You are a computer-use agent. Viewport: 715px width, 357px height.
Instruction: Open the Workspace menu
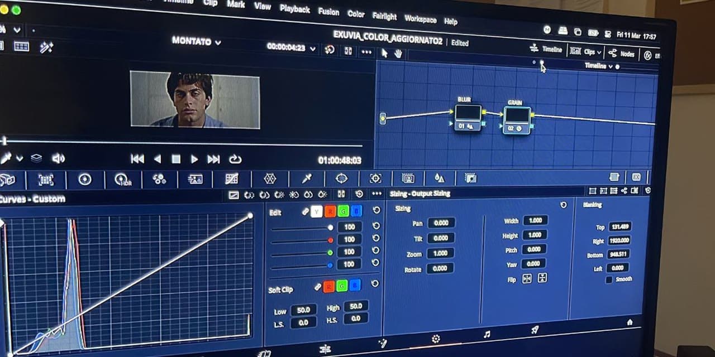[421, 18]
